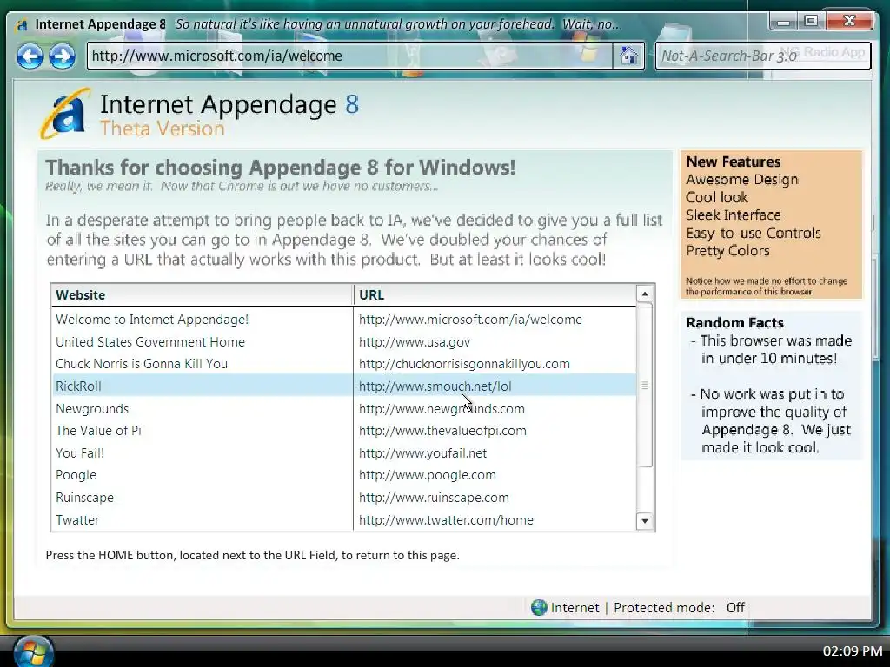Click the site list scrollbar thumb
This screenshot has width=890, height=667.
tap(645, 385)
